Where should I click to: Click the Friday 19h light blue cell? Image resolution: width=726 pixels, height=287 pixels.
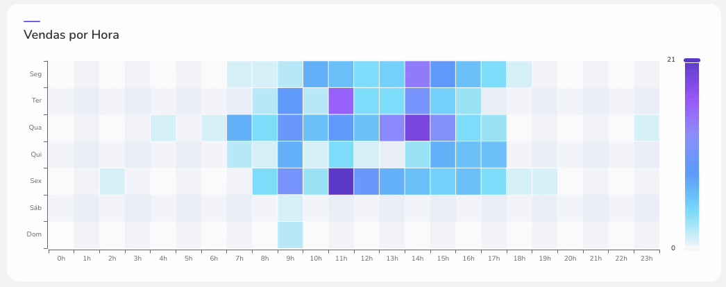tap(544, 181)
